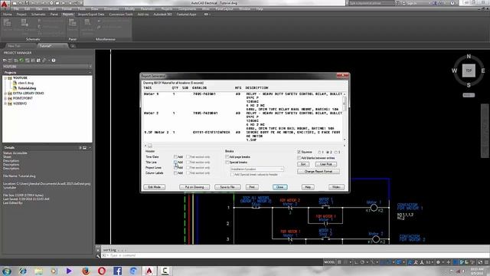Screen dimensions: 490x276
Task: Click the MODEL space status bar button
Action: (x=329, y=262)
